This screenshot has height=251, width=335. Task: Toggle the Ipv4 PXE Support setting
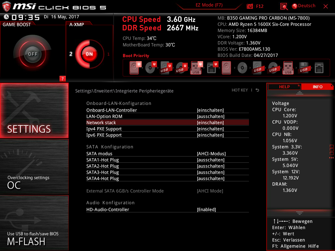tap(167, 129)
